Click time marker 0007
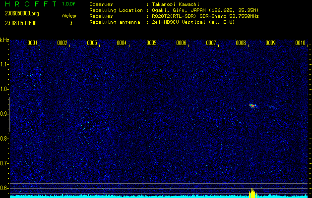 211,43
